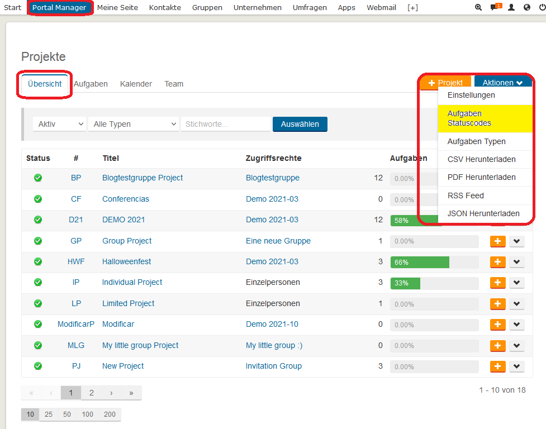The height and width of the screenshot is (429, 546).
Task: Toggle green status icon for DEMO 2021
Action: pyautogui.click(x=38, y=220)
